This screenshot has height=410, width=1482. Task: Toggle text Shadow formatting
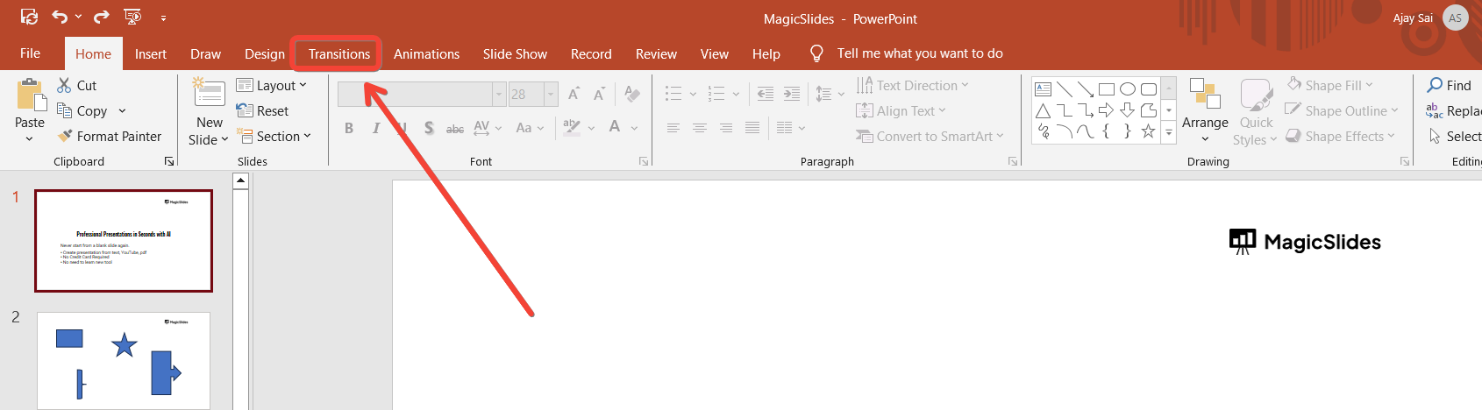click(x=429, y=128)
